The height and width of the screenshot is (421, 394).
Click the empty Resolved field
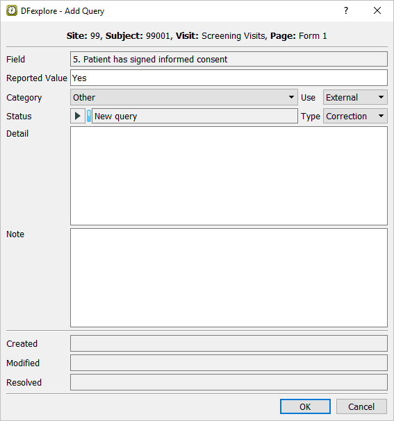click(229, 382)
